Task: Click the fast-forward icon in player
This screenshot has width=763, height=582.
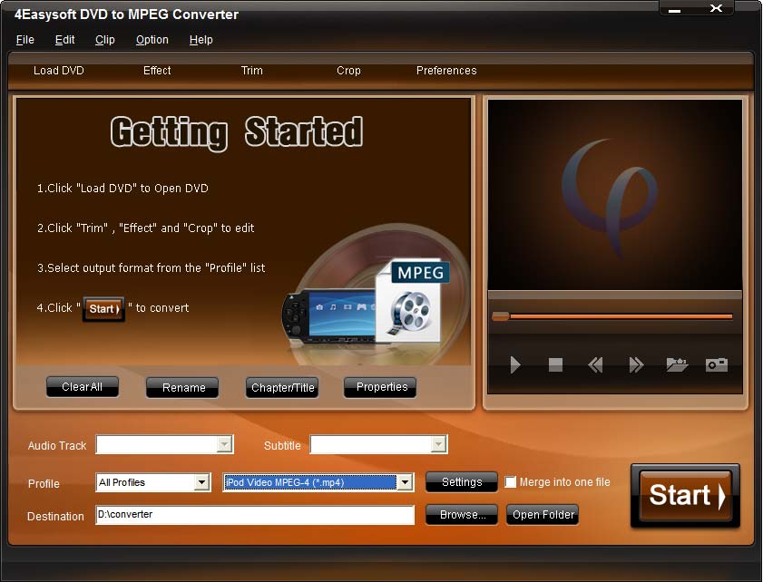Action: click(x=636, y=364)
